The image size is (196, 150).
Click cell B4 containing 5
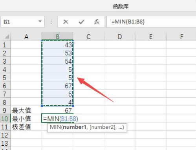[57, 69]
